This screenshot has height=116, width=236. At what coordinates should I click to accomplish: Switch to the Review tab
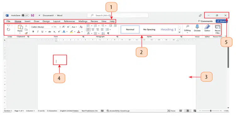(x=94, y=21)
